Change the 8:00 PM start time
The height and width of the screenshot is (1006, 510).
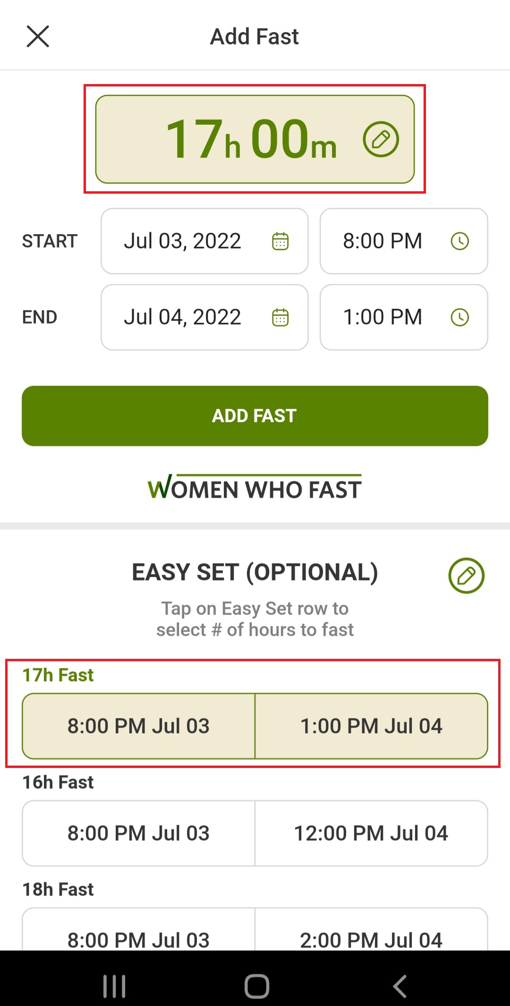point(382,241)
